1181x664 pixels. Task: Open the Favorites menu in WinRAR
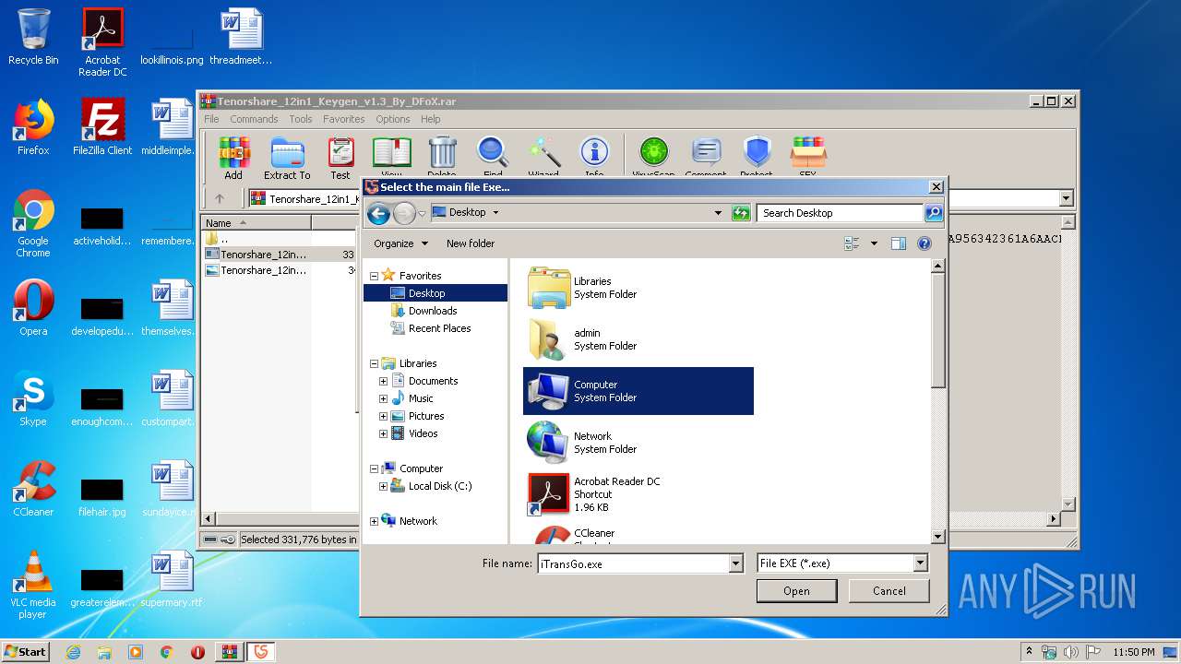point(343,119)
